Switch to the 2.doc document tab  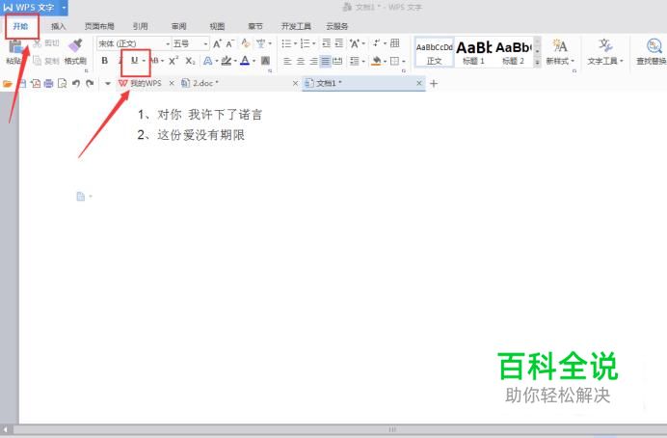(239, 83)
